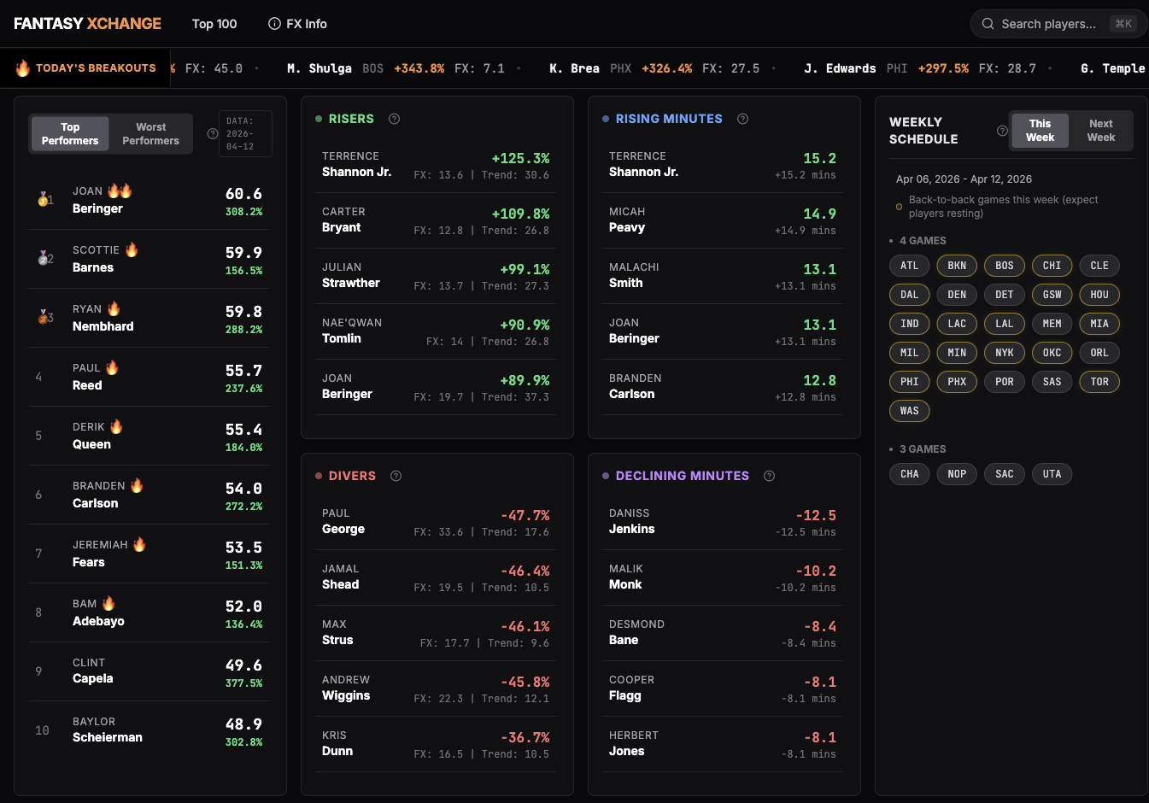The height and width of the screenshot is (803, 1149).
Task: Open Malik Monk declining minutes row
Action: [x=723, y=577]
